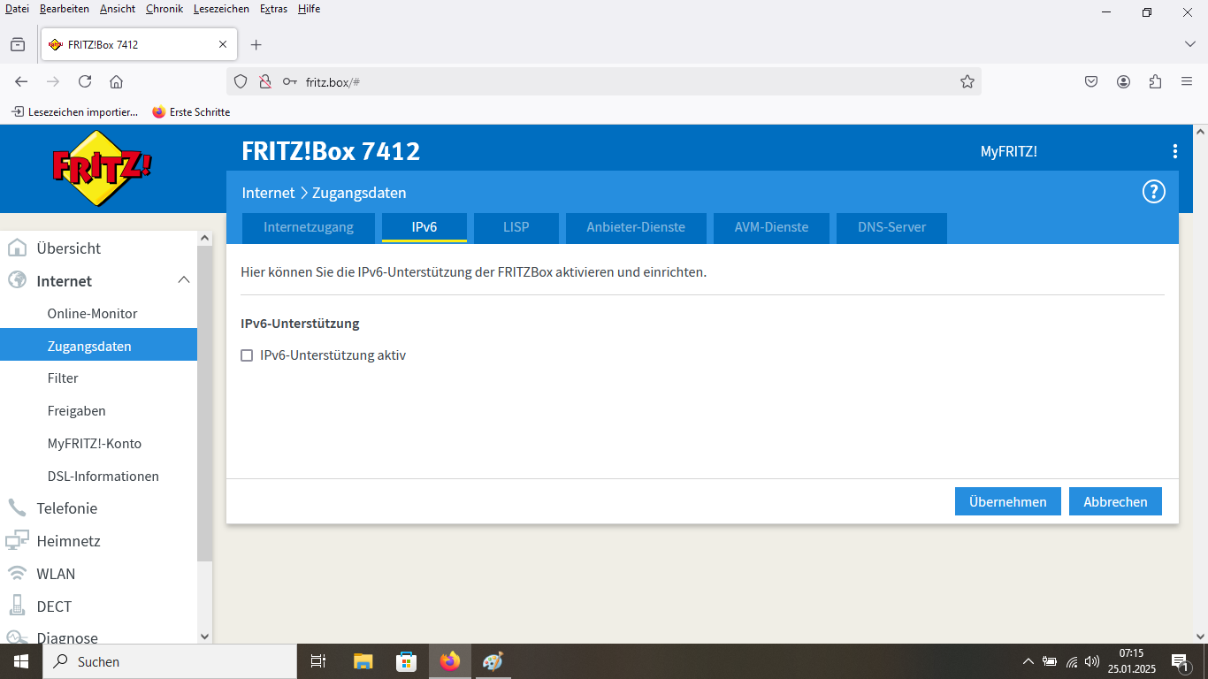Click the volume tray icon

(1092, 661)
